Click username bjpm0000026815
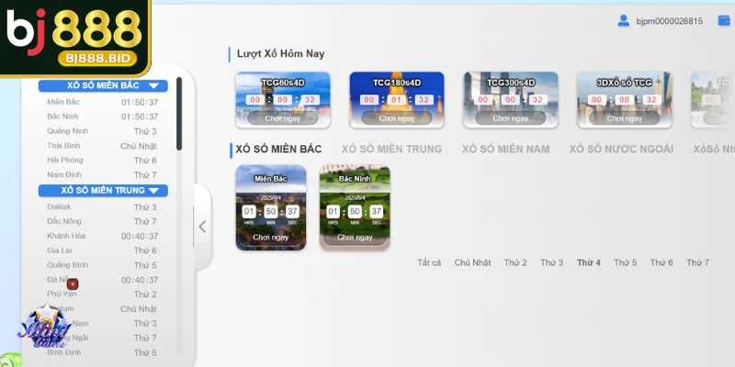The height and width of the screenshot is (367, 735). pyautogui.click(x=669, y=21)
